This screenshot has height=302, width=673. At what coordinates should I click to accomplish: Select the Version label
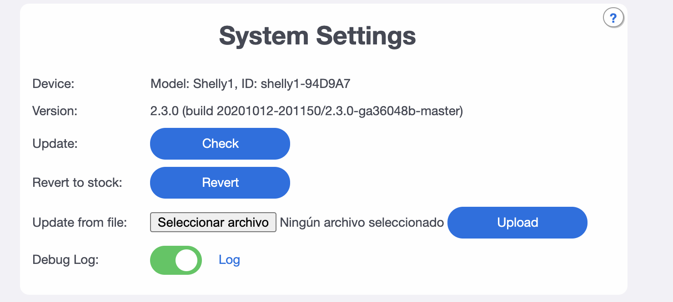pyautogui.click(x=55, y=111)
